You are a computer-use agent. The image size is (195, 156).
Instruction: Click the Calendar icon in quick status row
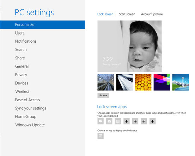tap(118, 121)
